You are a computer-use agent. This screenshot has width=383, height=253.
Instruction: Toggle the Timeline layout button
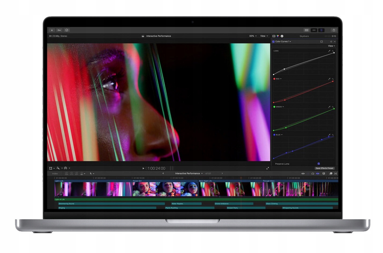pos(314,30)
